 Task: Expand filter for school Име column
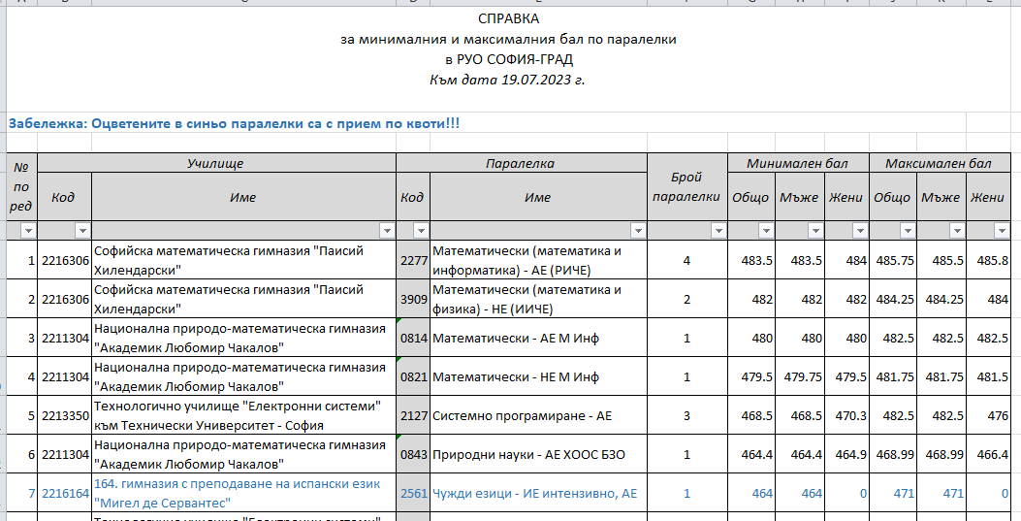click(x=387, y=231)
